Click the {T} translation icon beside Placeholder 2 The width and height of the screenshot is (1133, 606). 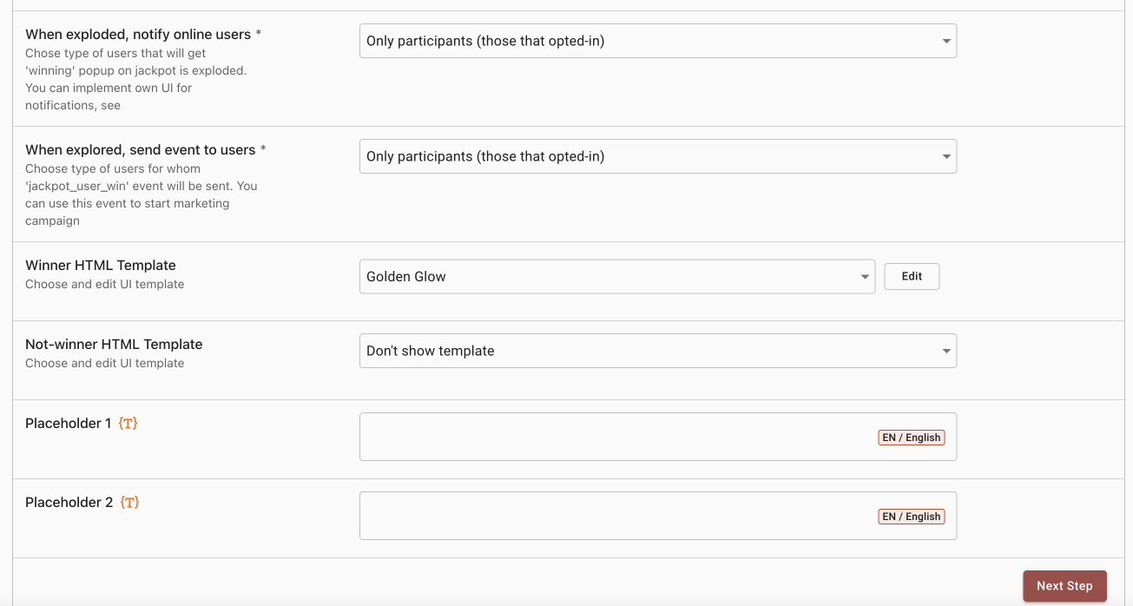129,503
